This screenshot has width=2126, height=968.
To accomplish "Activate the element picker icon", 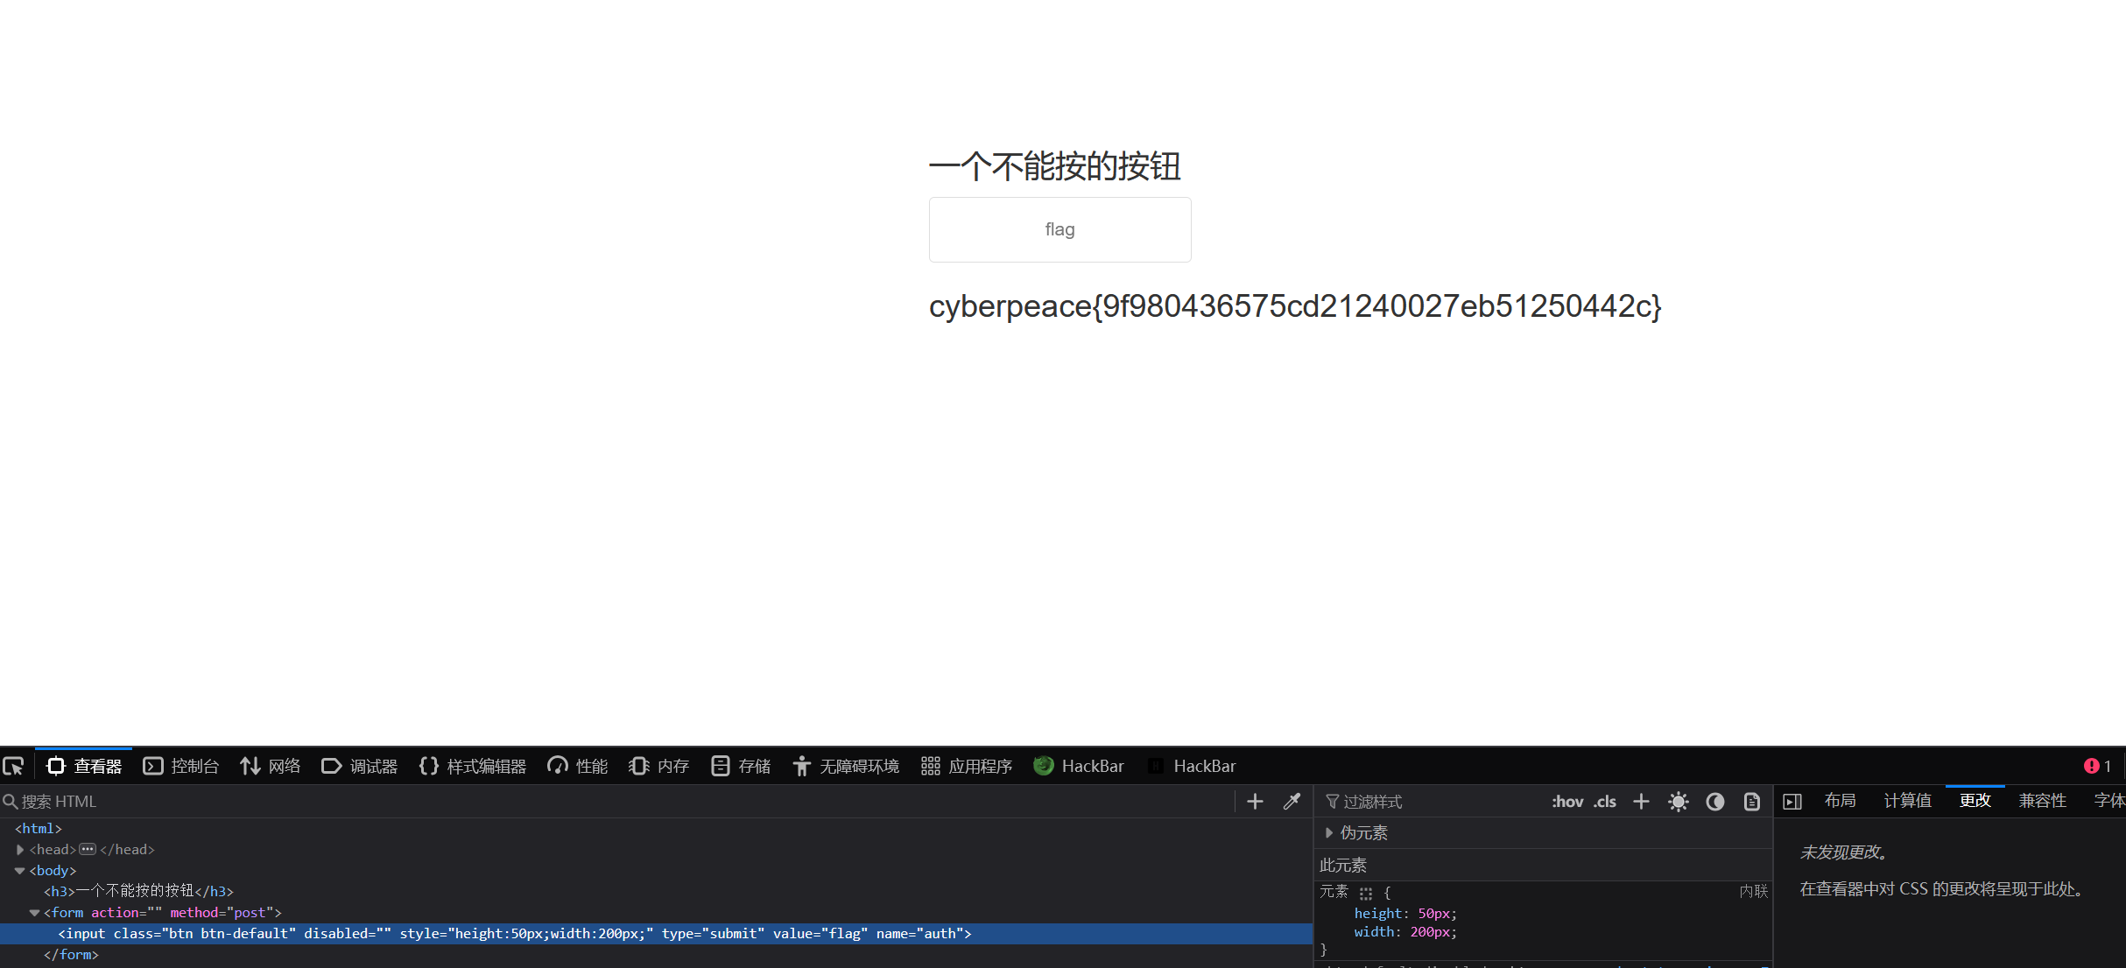I will click(13, 767).
